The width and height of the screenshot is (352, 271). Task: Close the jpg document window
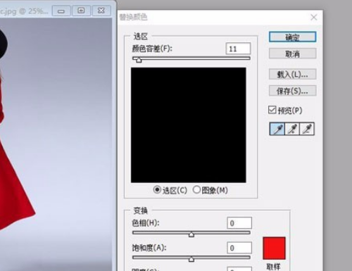click(101, 11)
